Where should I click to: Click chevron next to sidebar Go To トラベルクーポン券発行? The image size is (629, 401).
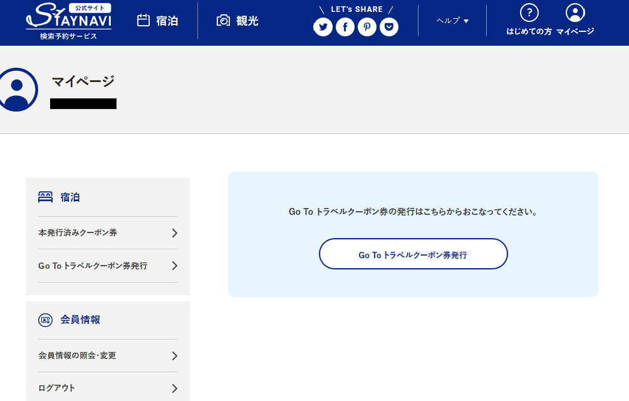(175, 266)
